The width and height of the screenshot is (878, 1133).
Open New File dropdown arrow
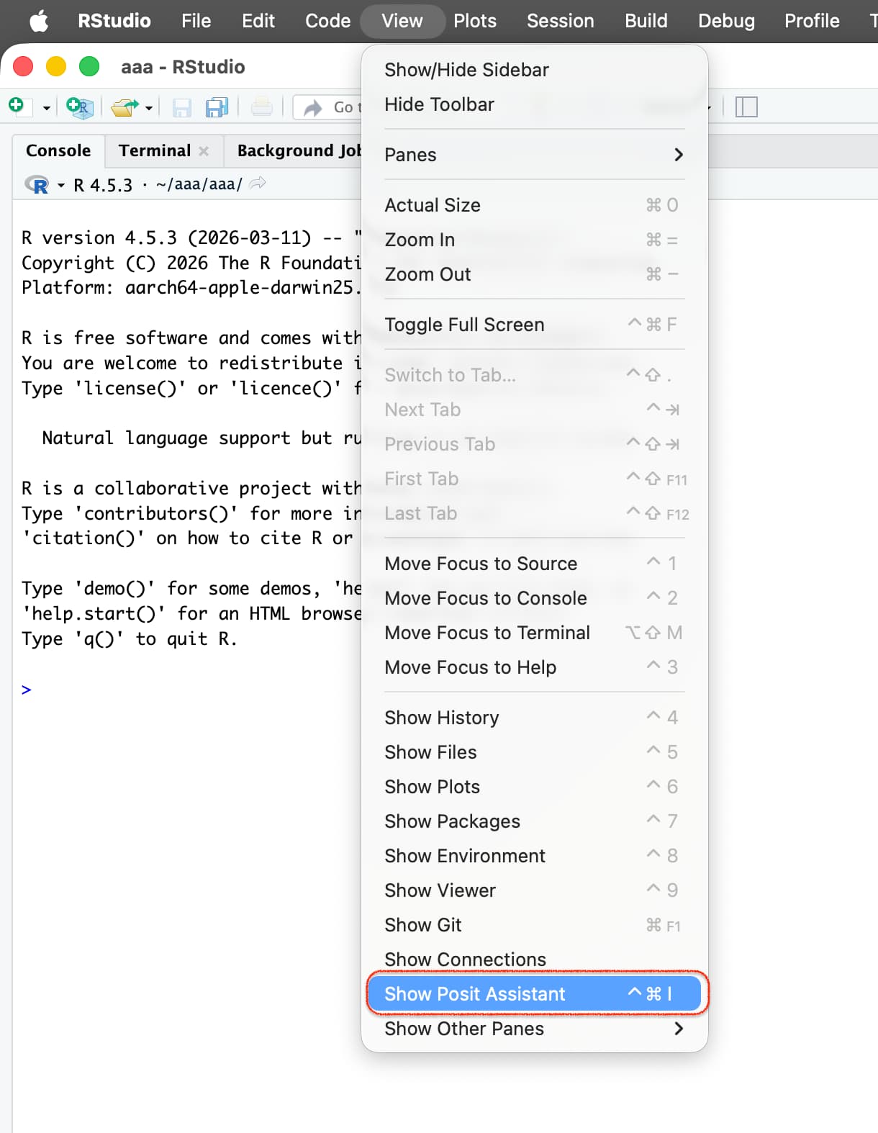click(47, 108)
